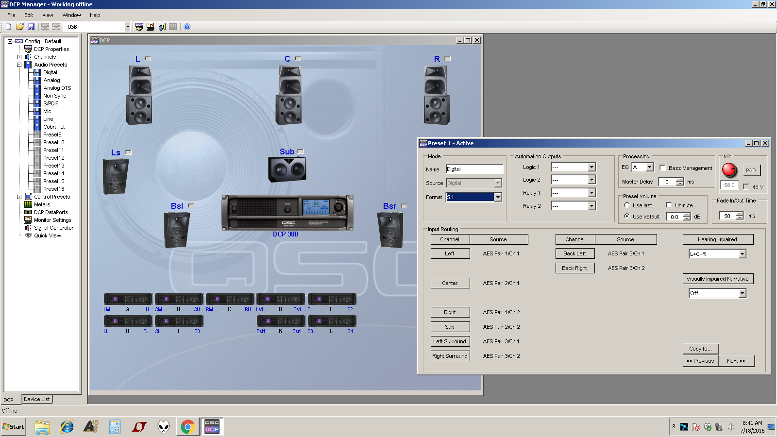The height and width of the screenshot is (437, 777).
Task: Open Internet Explorer from the taskbar
Action: [x=67, y=427]
